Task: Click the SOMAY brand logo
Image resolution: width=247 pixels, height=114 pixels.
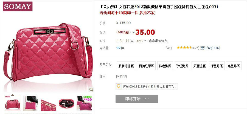Action: (18, 7)
